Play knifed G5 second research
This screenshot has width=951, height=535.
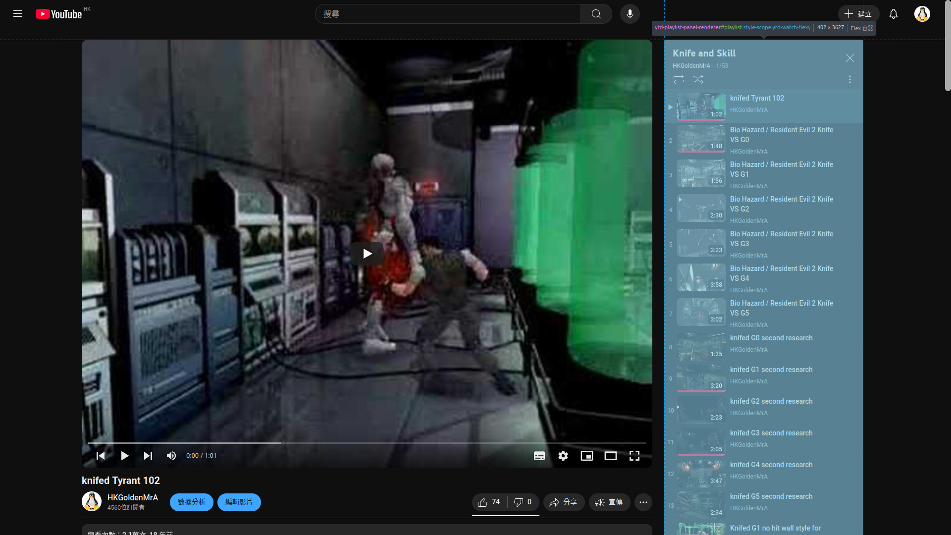pos(764,505)
